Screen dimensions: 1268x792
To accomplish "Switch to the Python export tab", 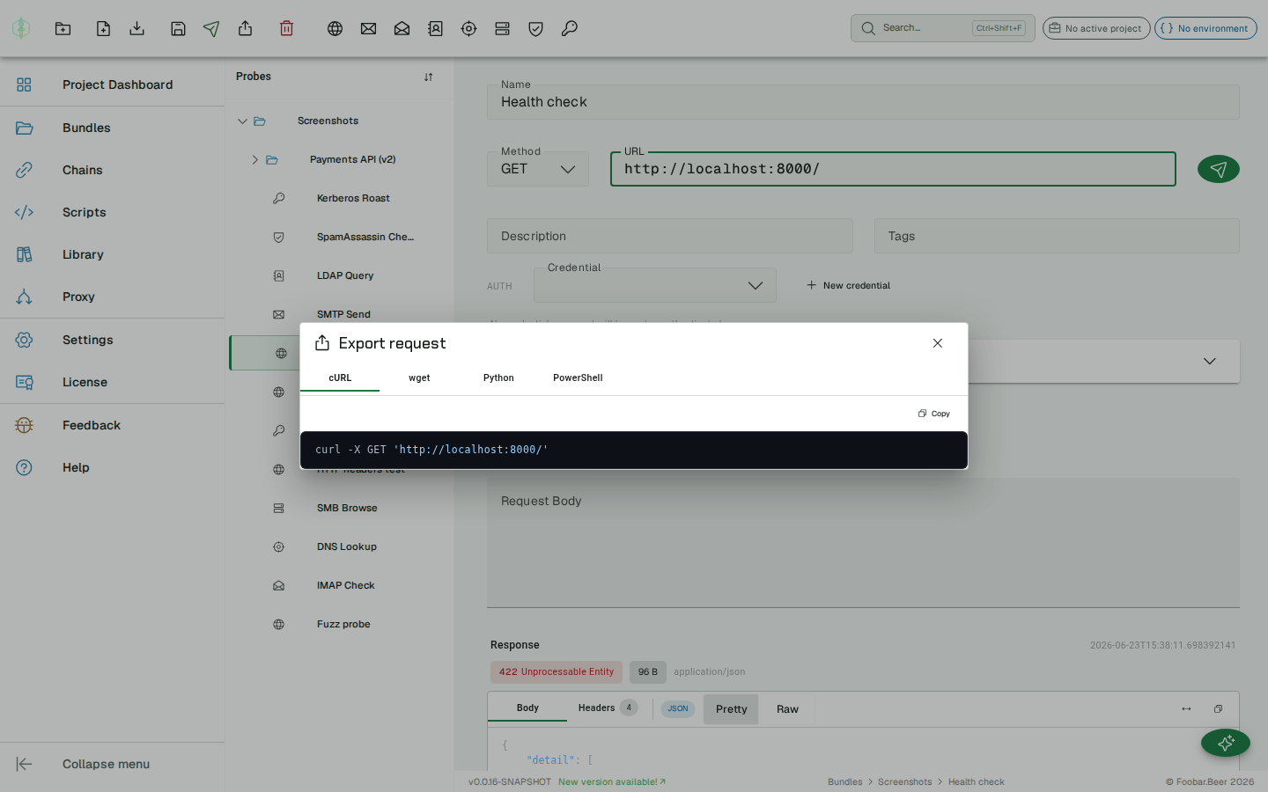I will (x=498, y=378).
